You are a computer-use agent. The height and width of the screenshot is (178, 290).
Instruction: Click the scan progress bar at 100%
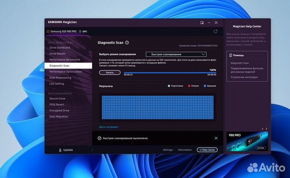[170, 73]
